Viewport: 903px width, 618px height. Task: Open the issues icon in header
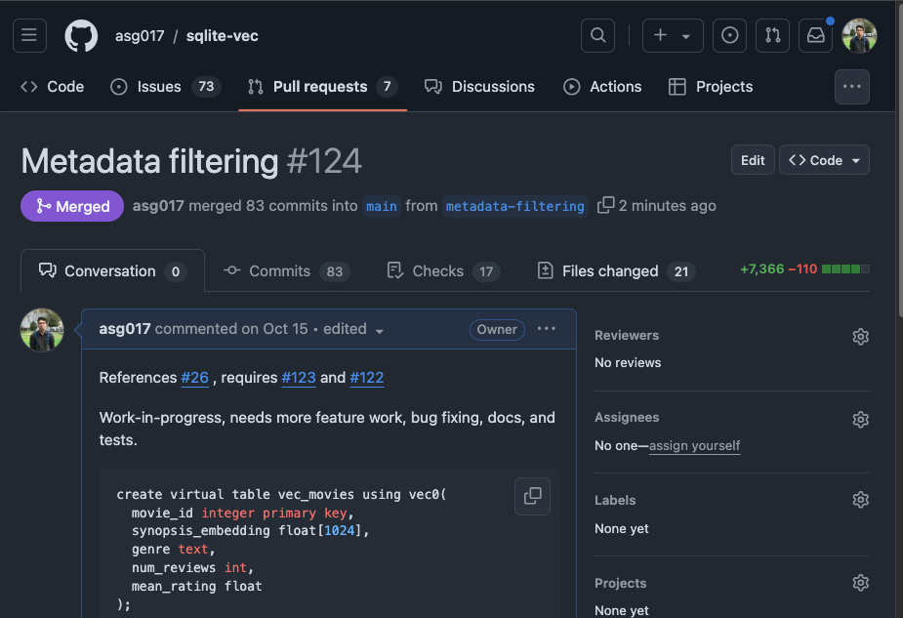pyautogui.click(x=729, y=36)
